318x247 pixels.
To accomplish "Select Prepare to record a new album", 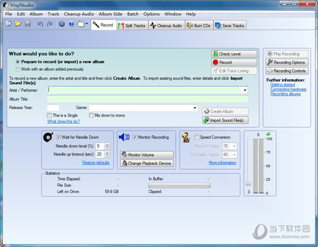I will (x=18, y=62).
